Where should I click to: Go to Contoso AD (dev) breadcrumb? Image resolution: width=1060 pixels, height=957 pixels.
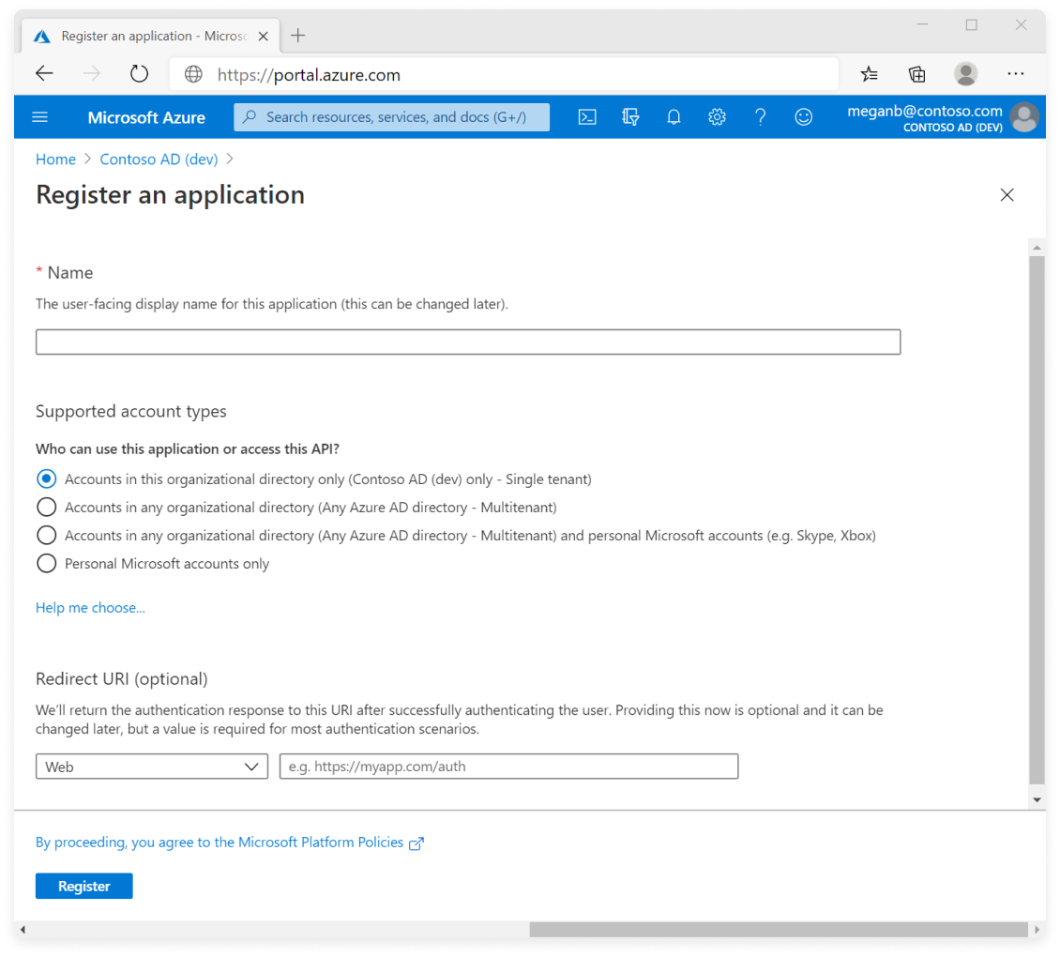pyautogui.click(x=159, y=159)
